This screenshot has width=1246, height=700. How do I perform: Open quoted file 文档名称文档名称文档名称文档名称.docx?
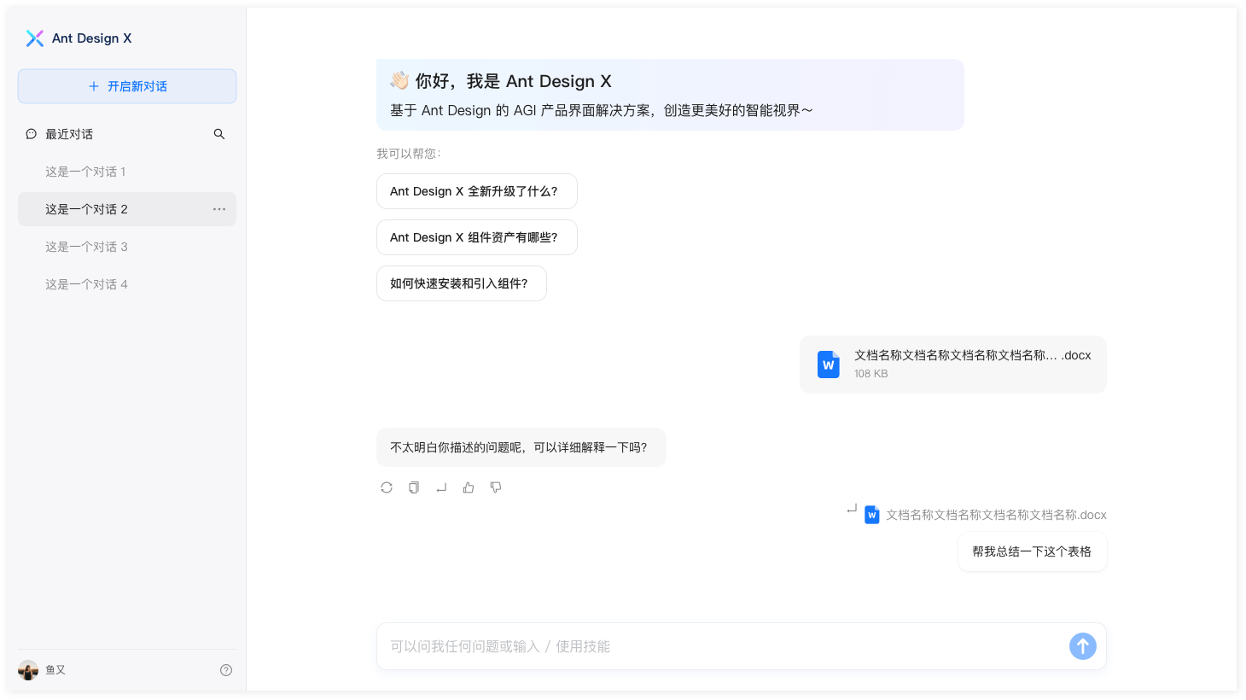coord(996,515)
